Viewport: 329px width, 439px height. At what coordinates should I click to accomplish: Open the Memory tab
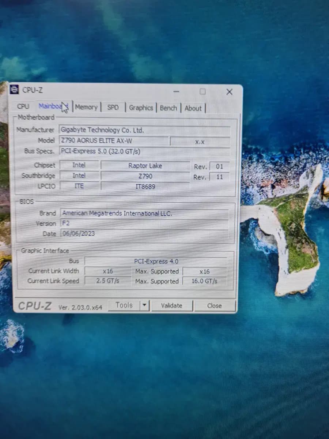86,107
